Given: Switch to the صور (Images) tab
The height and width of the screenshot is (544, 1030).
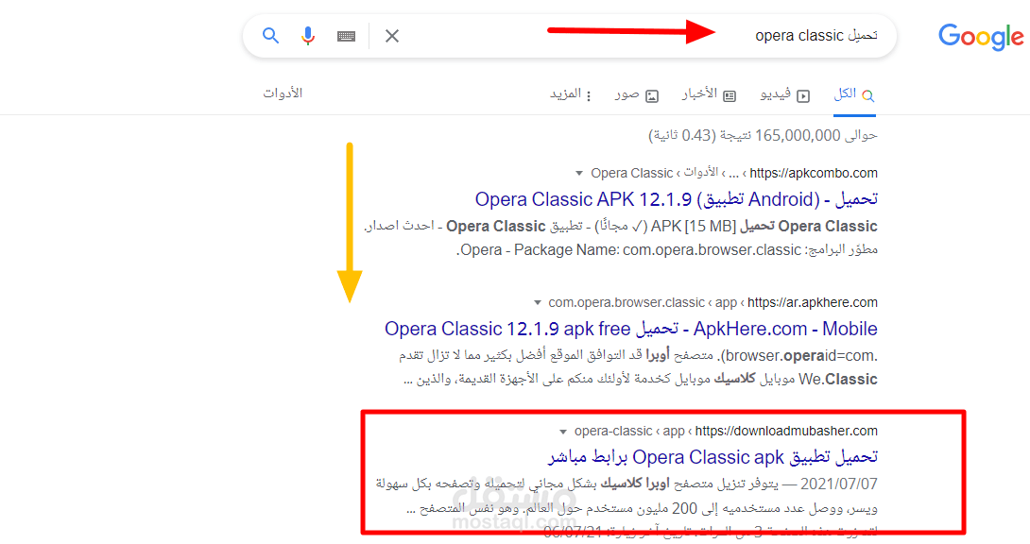Looking at the screenshot, I should (x=637, y=95).
